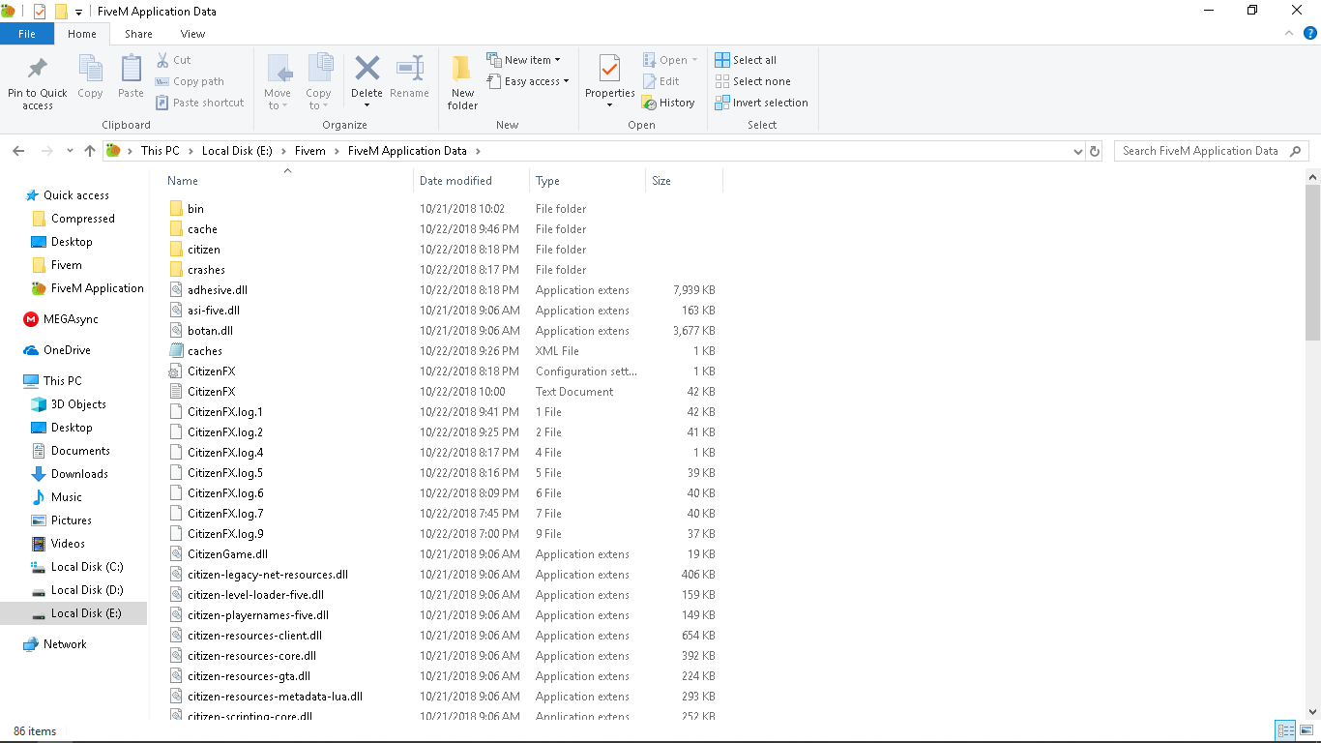
Task: Open the View ribbon tab
Action: pos(192,34)
